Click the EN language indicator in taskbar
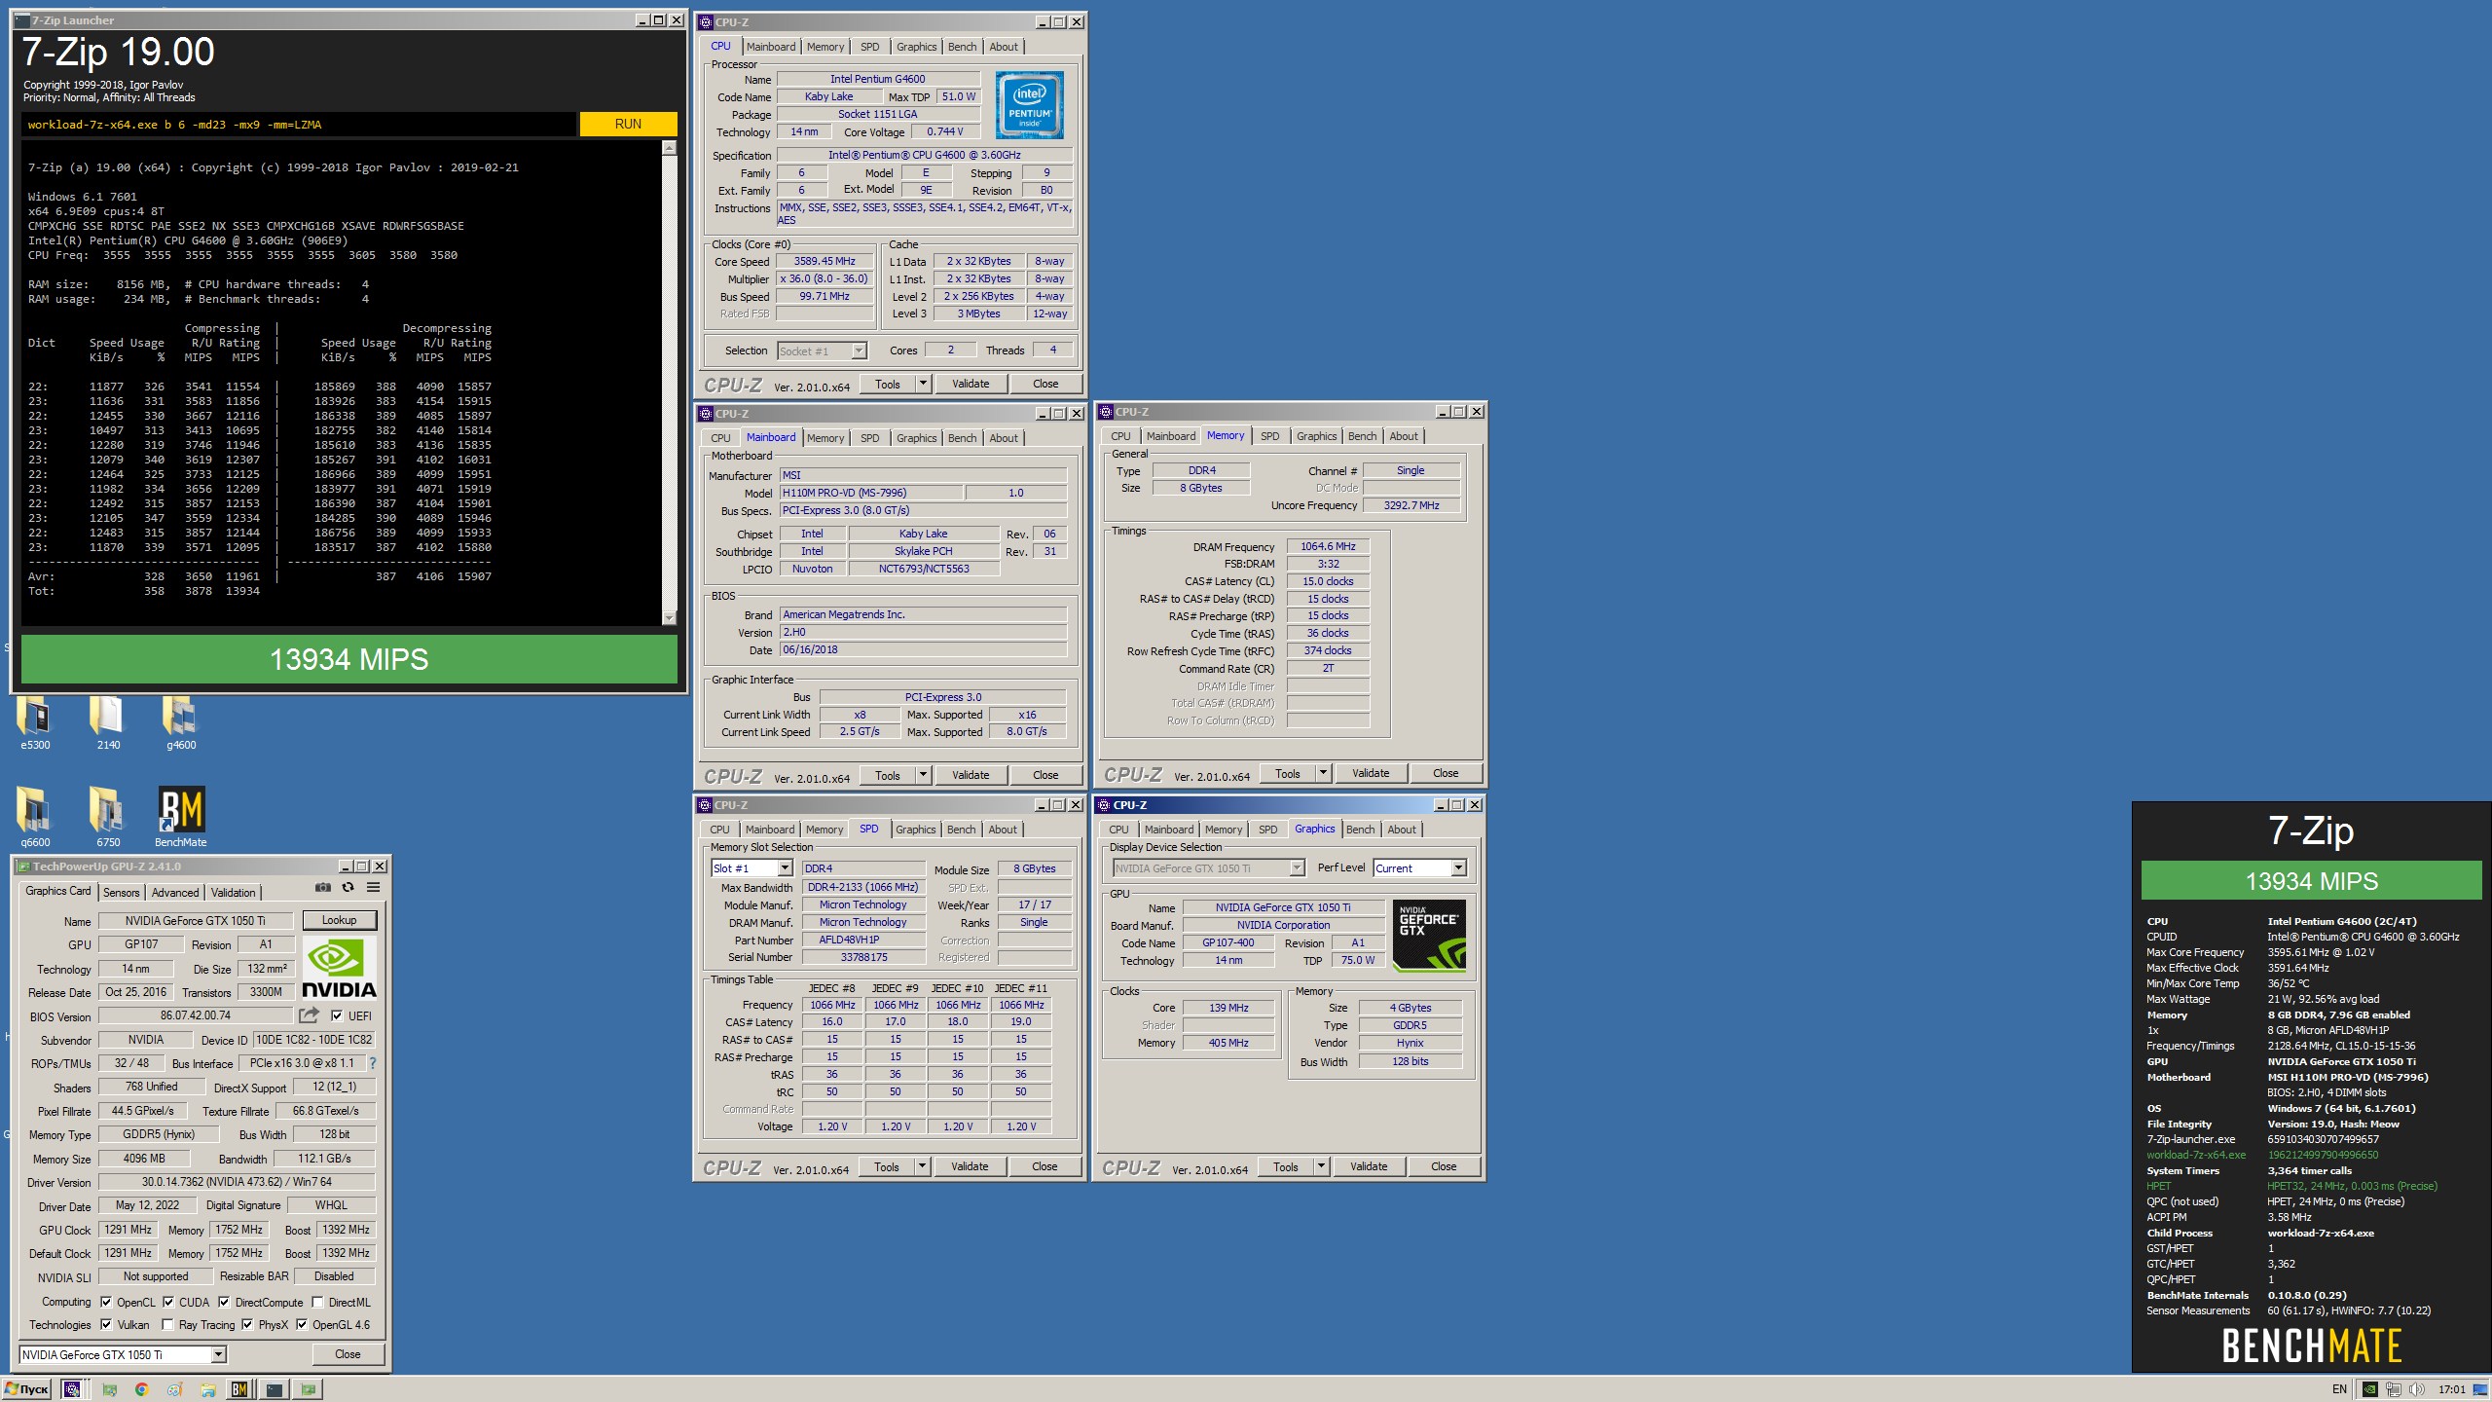 2339,1389
